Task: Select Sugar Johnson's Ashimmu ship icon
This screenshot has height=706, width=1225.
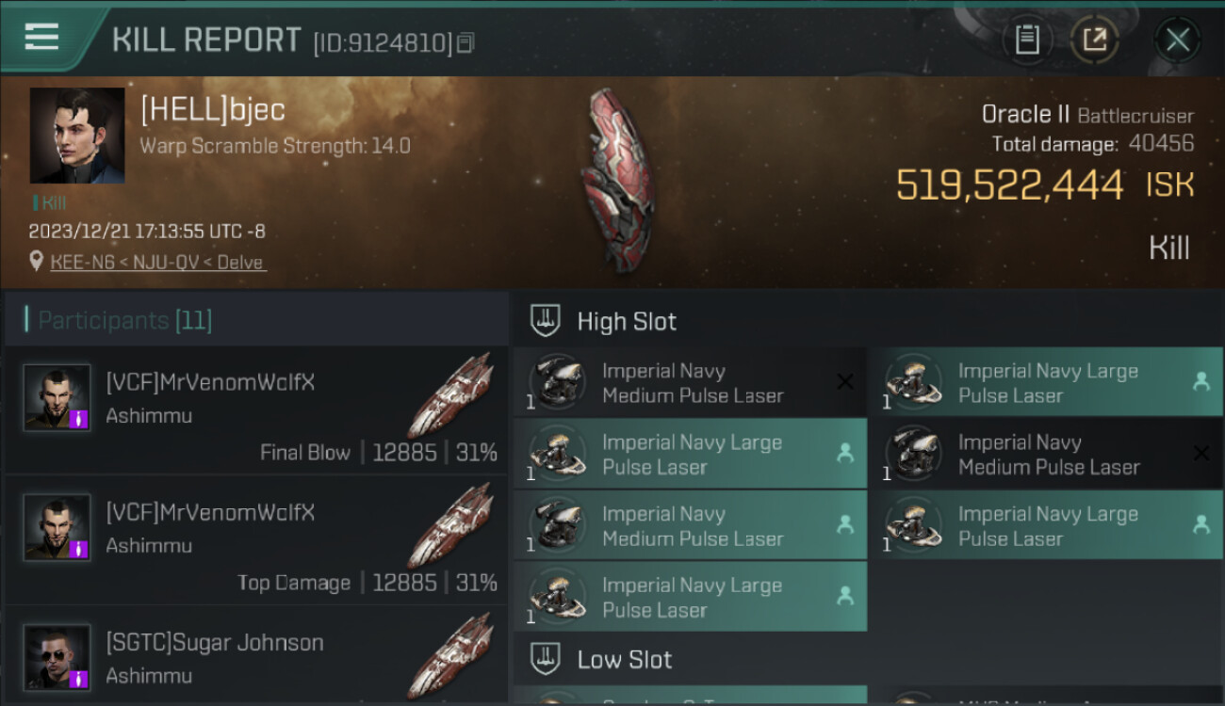Action: [x=450, y=655]
